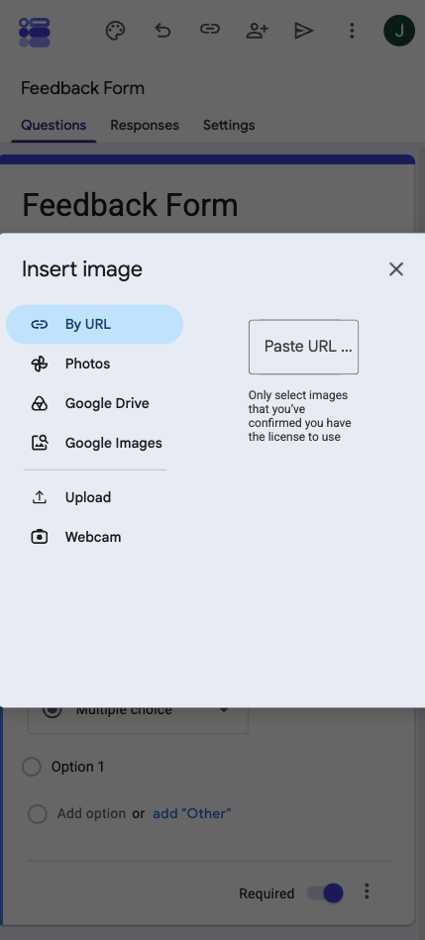Click the Insert image heading
The image size is (425, 940).
(x=82, y=269)
